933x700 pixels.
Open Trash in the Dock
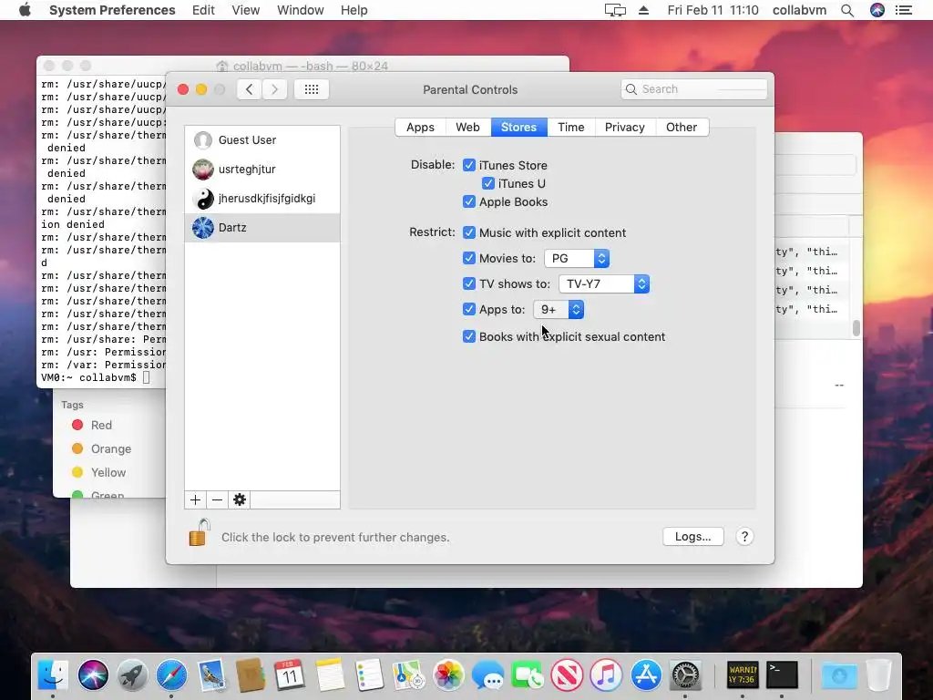[x=879, y=675]
